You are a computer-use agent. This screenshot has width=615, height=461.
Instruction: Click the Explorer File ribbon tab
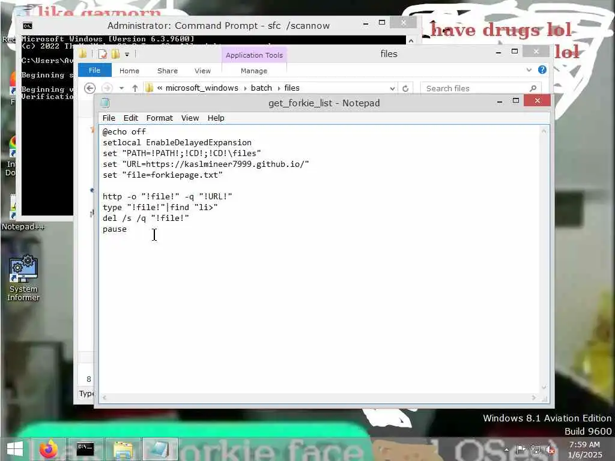tap(94, 70)
